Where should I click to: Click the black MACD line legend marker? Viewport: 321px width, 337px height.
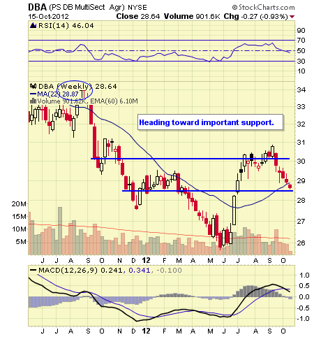coord(33,271)
